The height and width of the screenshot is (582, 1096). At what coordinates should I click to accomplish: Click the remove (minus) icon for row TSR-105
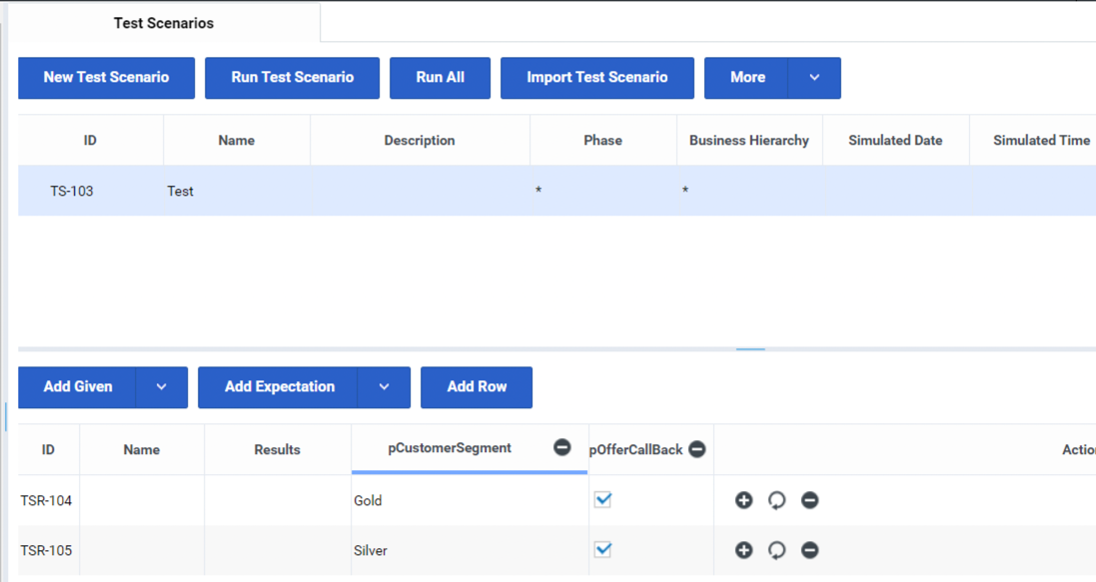(809, 550)
